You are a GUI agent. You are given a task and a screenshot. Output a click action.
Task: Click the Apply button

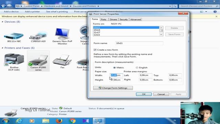pos(178,94)
